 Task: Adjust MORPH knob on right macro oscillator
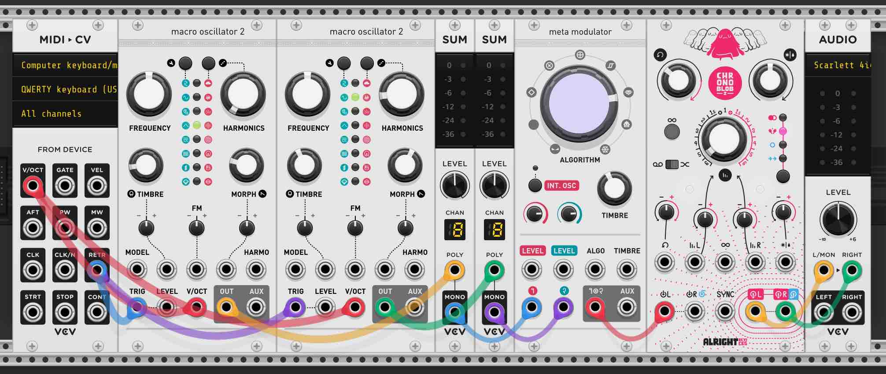405,166
